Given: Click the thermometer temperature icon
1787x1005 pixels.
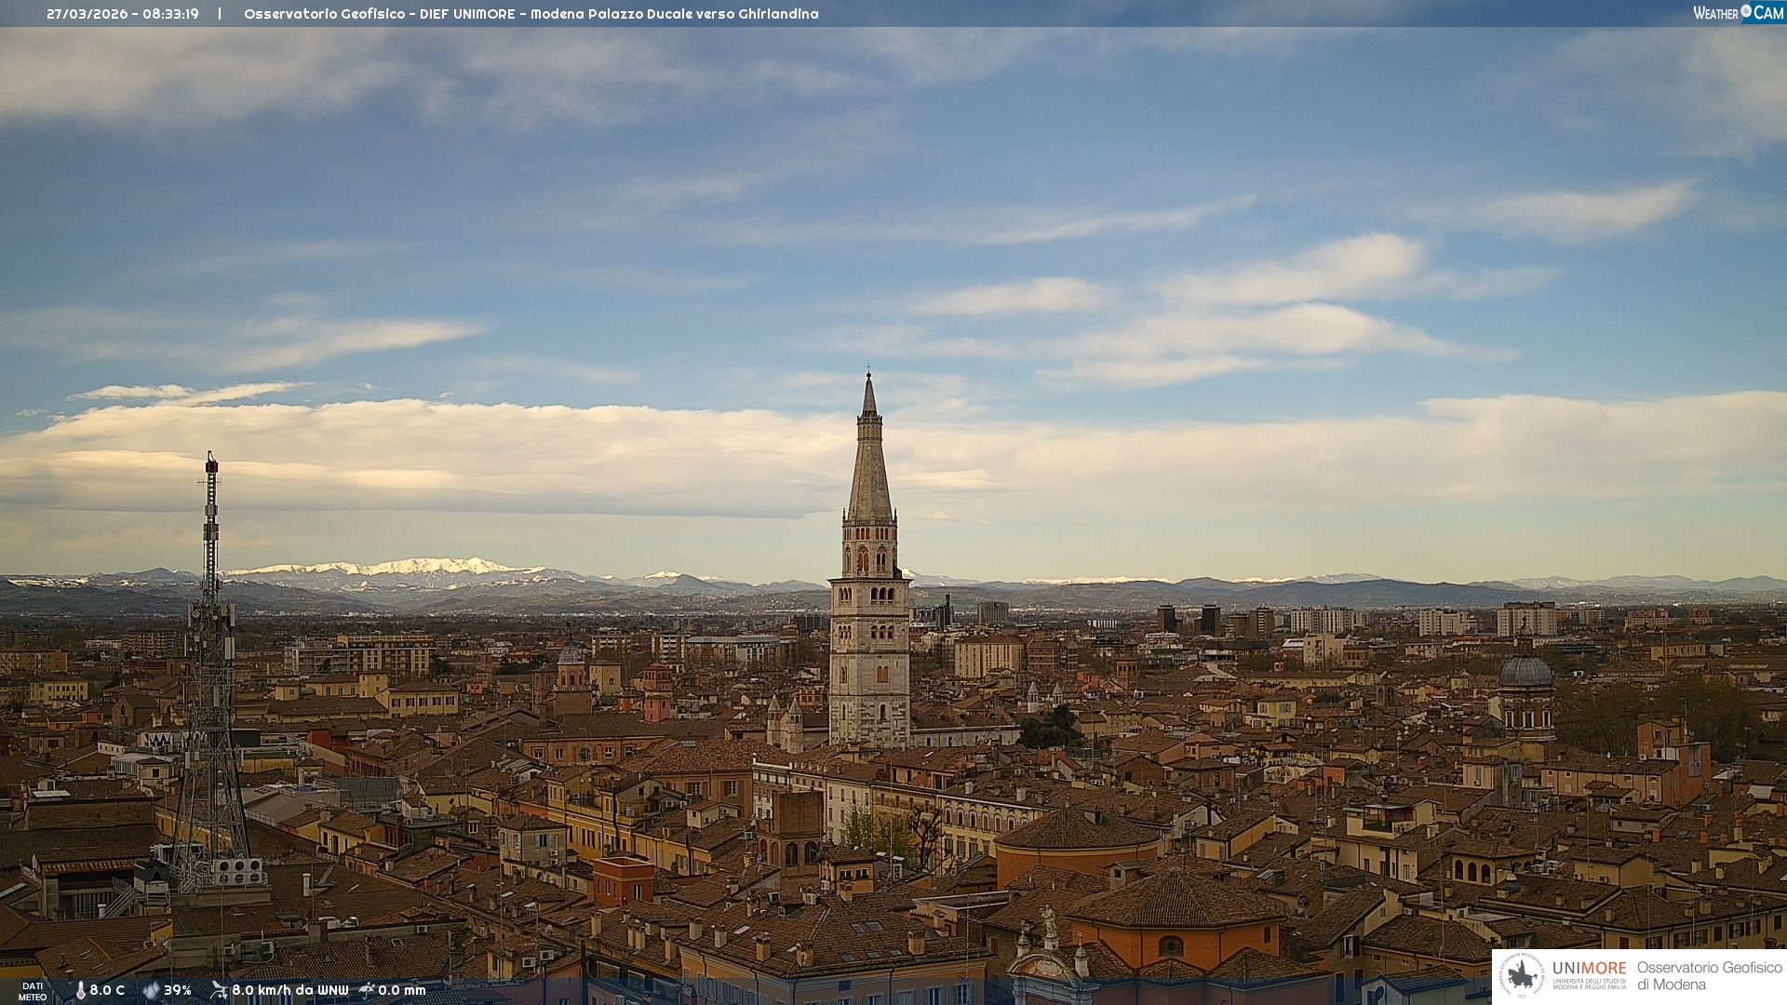Looking at the screenshot, I should (80, 990).
